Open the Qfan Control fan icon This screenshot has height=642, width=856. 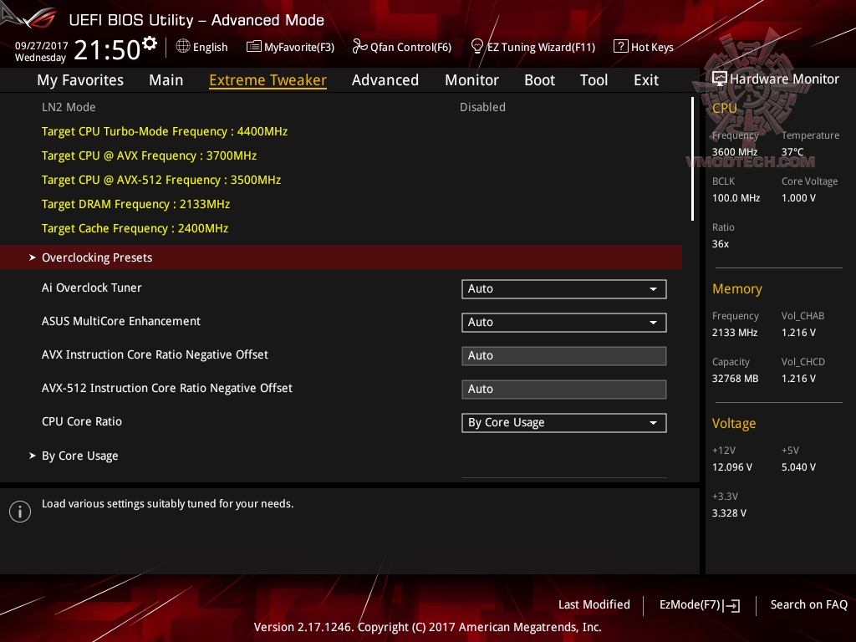[x=358, y=47]
